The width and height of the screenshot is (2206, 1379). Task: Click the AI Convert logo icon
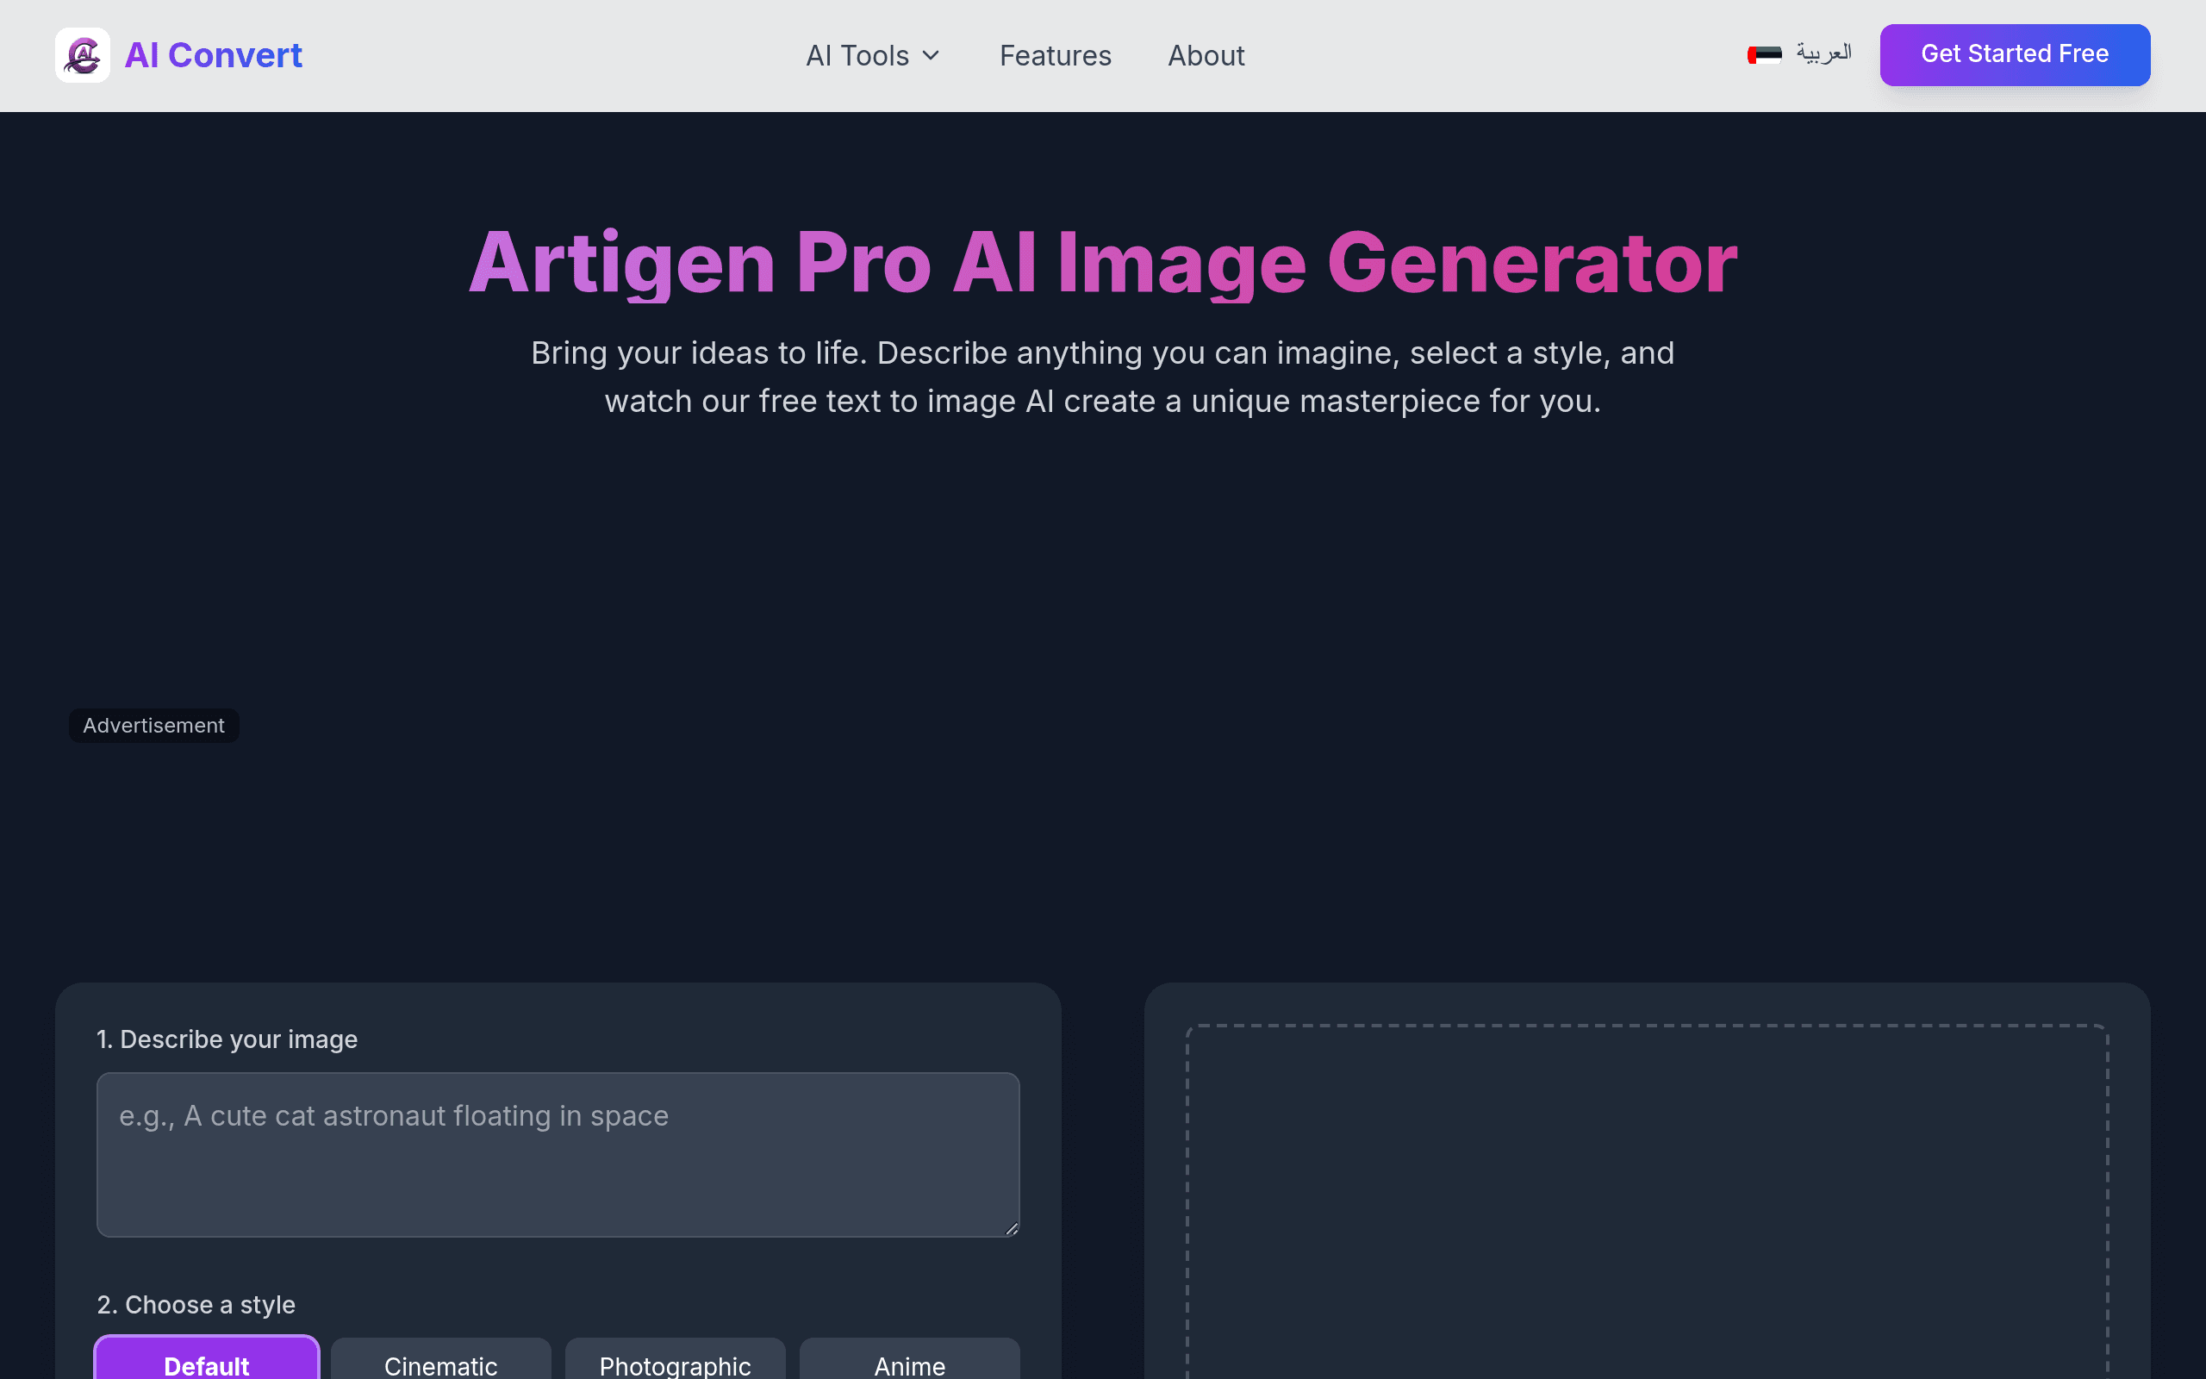coord(83,56)
